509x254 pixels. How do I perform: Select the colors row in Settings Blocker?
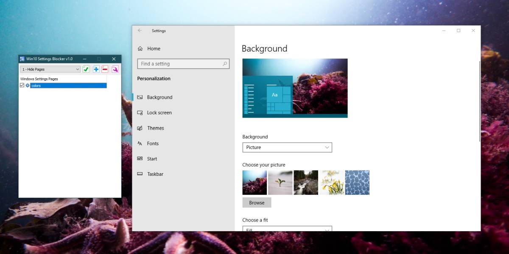coord(68,86)
